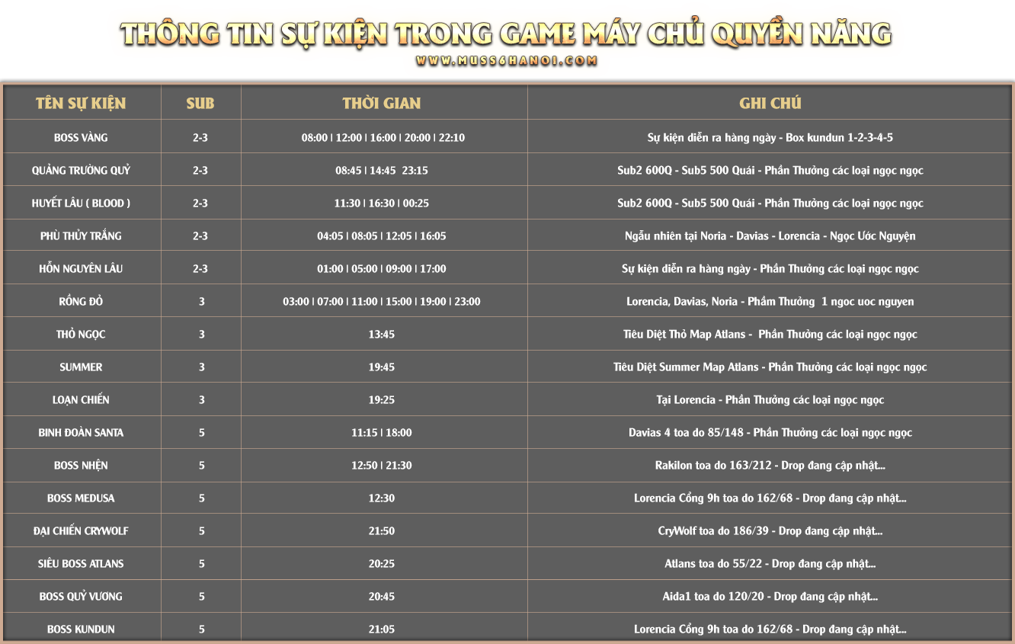Click the 'SUMMER' event name
The width and height of the screenshot is (1015, 644).
(81, 367)
